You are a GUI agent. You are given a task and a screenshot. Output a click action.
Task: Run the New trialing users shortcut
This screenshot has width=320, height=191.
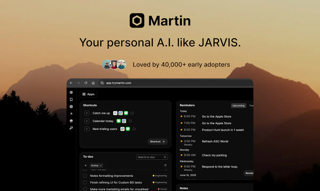point(87,129)
